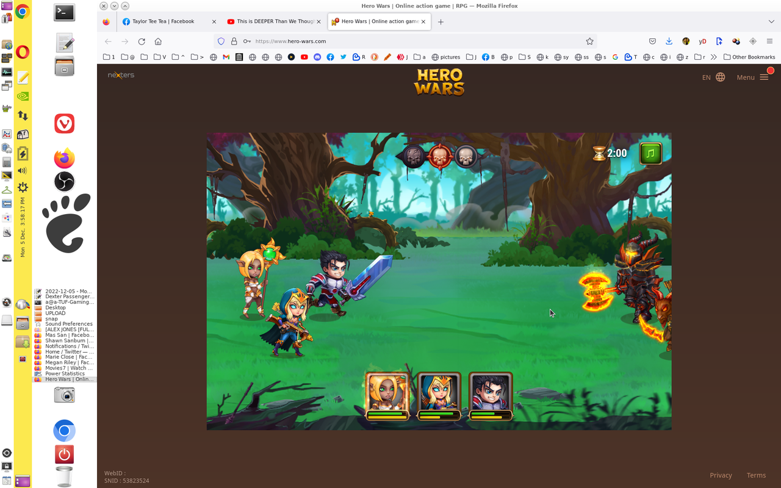Change language via EN globe selector
Image resolution: width=781 pixels, height=488 pixels.
[x=713, y=77]
